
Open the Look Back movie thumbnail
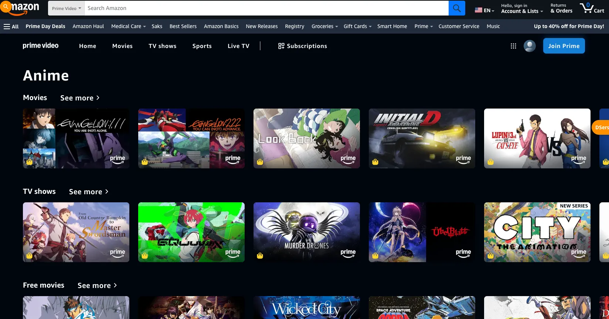click(307, 138)
